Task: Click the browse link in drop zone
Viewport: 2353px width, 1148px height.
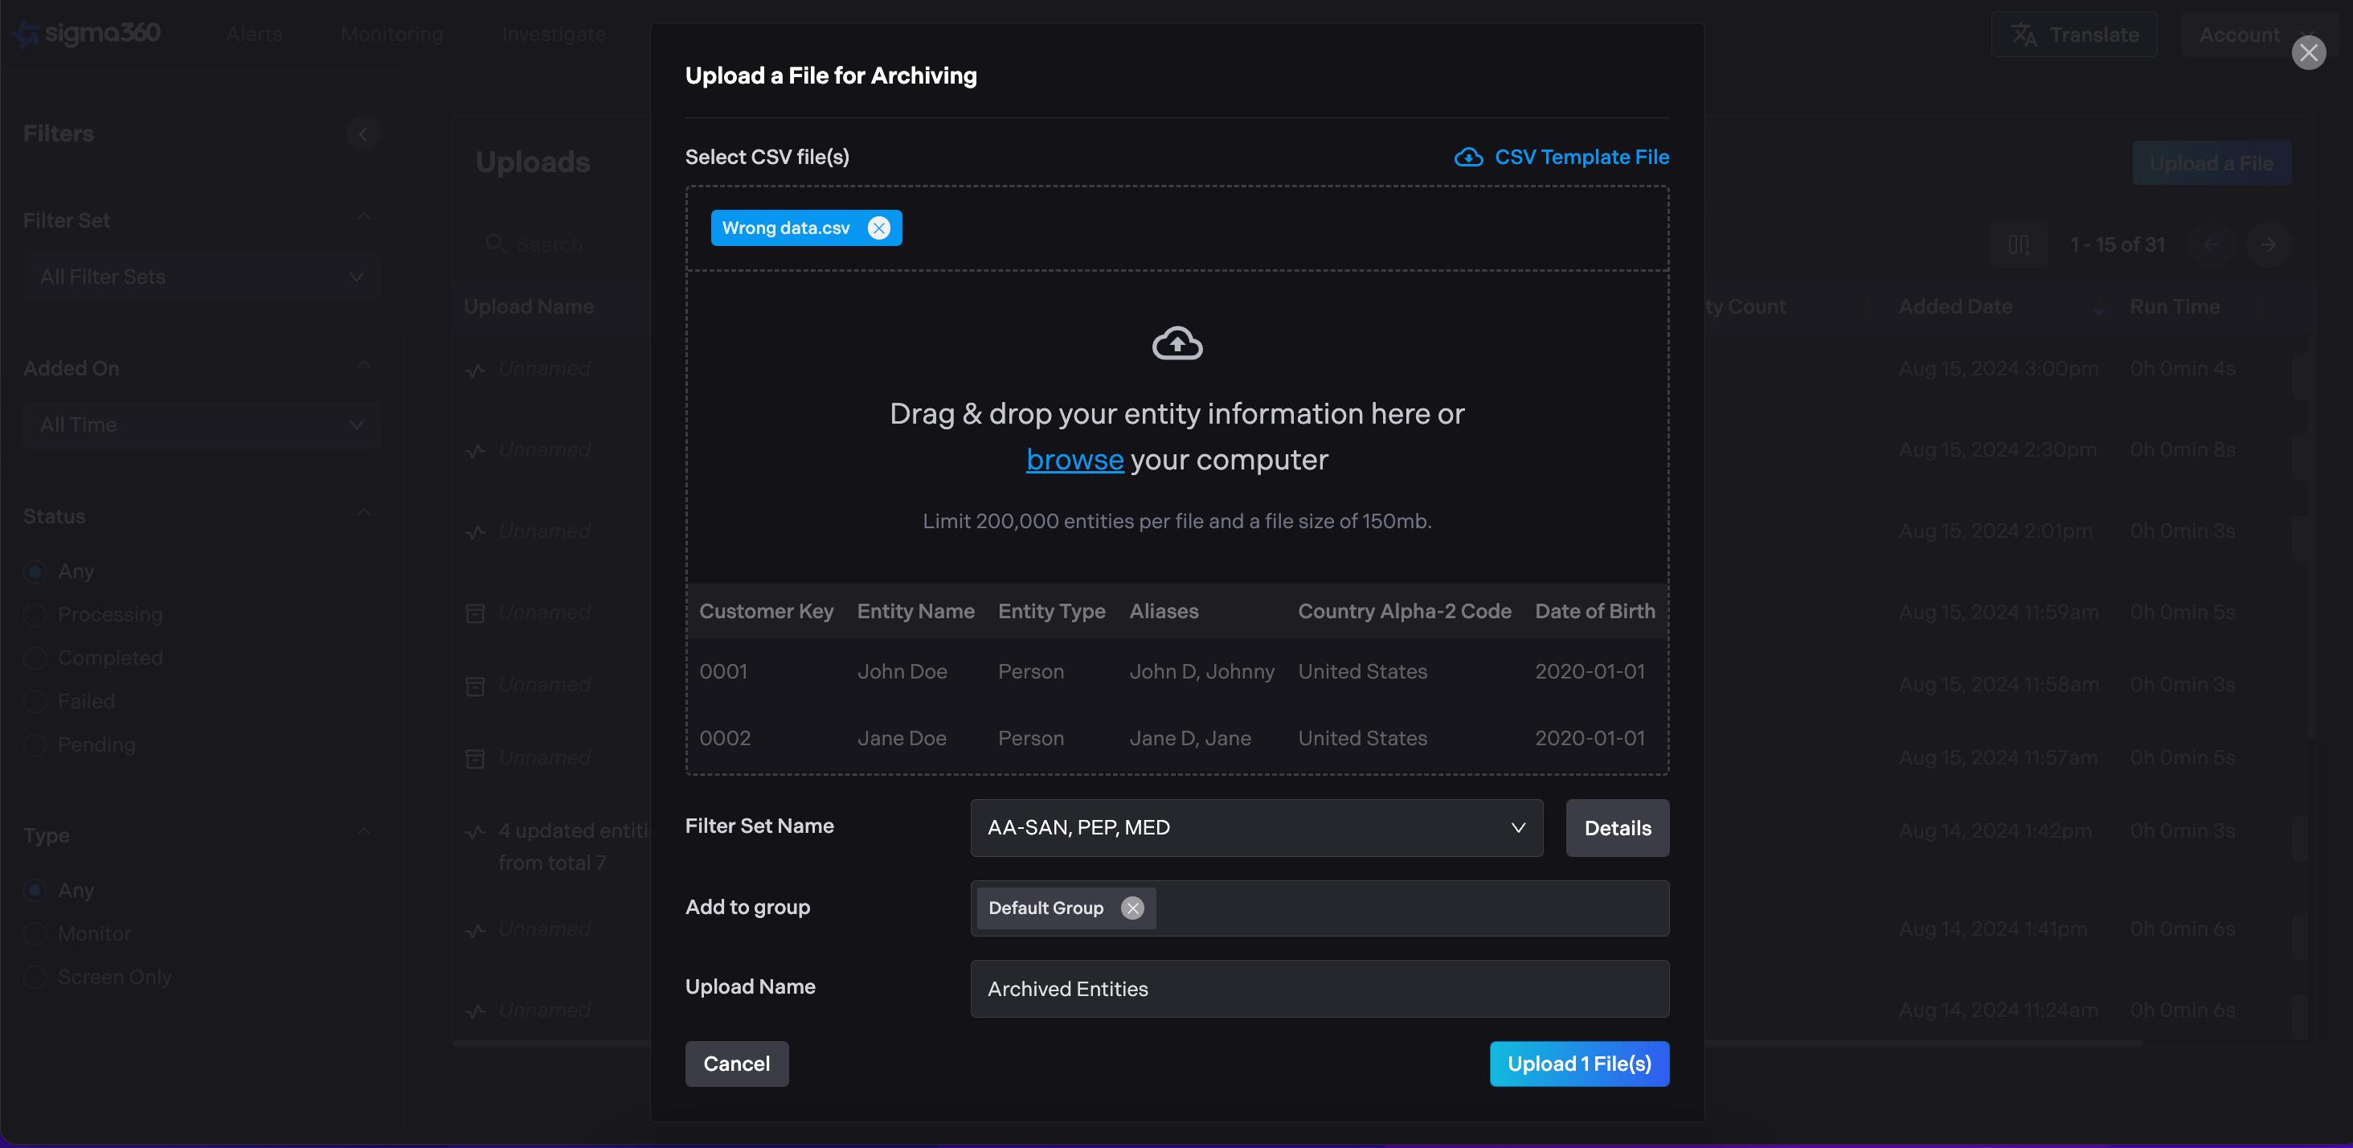Action: click(x=1074, y=460)
